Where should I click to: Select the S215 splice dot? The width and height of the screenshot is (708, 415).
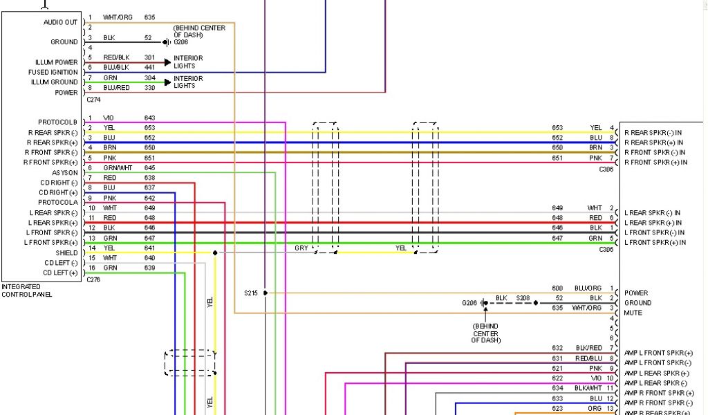click(x=265, y=293)
